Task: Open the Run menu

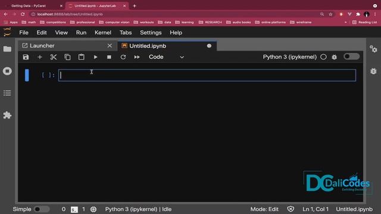Action: coord(81,33)
